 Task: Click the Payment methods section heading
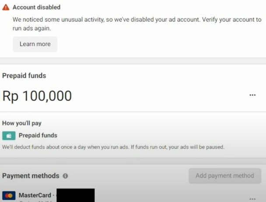tap(31, 176)
